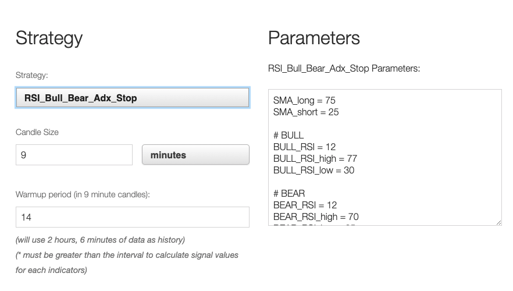Place cursor on BEAR_RSI = 12 line
This screenshot has width=513, height=291.
coord(305,205)
